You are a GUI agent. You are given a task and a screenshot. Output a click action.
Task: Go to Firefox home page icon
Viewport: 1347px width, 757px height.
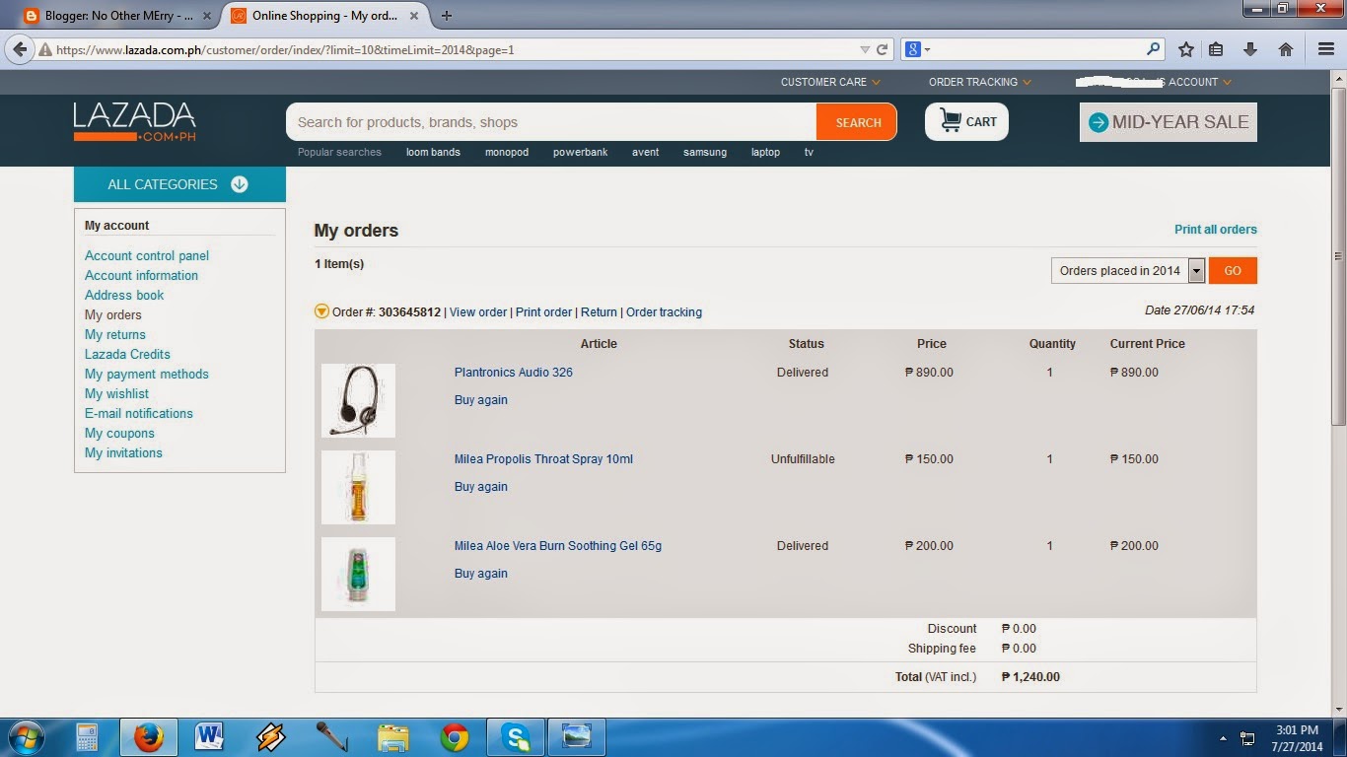tap(1286, 49)
